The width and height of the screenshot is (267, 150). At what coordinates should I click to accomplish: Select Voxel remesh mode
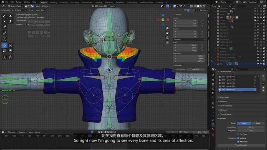click(244, 123)
